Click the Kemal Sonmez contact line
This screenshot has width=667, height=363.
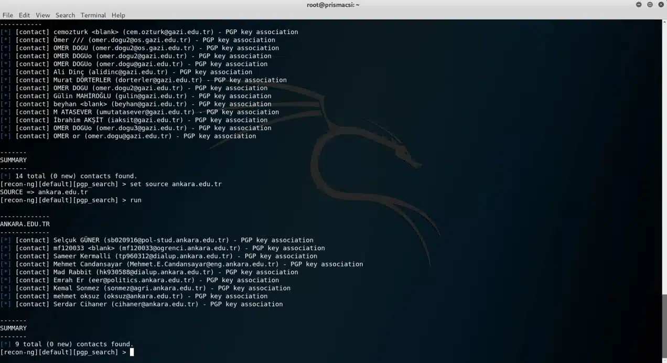145,288
